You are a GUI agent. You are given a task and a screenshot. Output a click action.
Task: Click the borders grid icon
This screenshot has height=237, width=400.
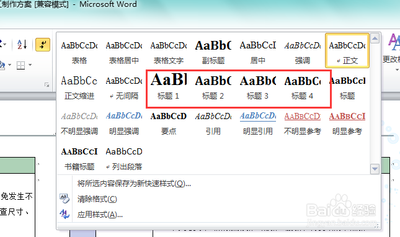click(x=21, y=65)
